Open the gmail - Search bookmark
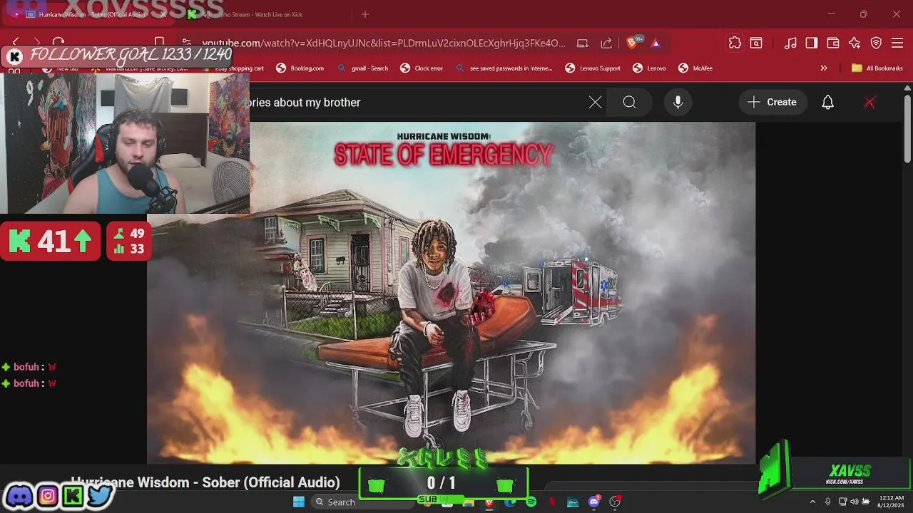This screenshot has width=913, height=513. pyautogui.click(x=363, y=68)
